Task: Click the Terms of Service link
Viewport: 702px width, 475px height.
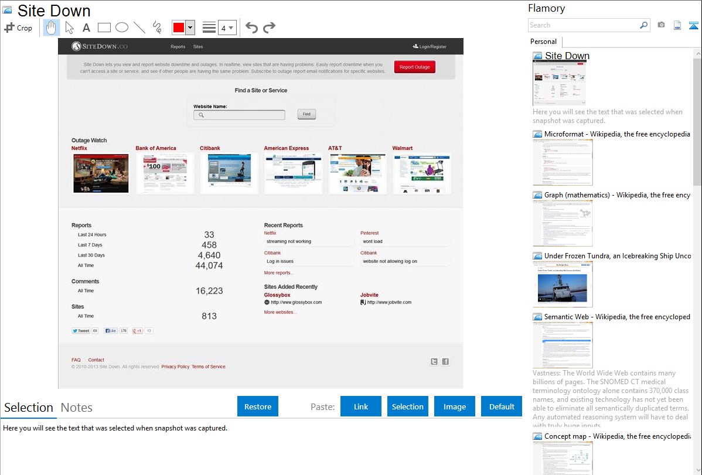Action: click(209, 367)
